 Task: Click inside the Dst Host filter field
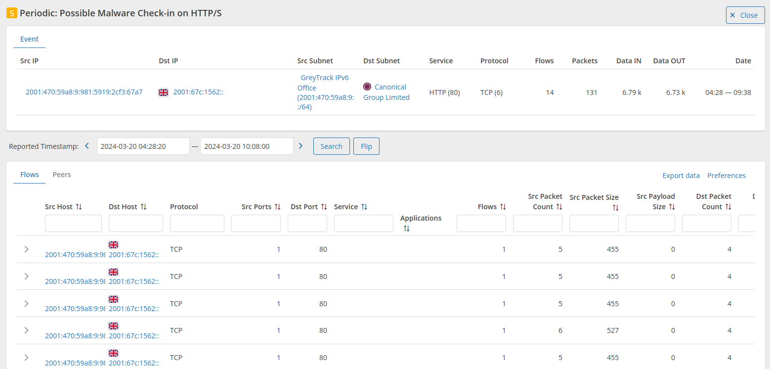pos(135,223)
